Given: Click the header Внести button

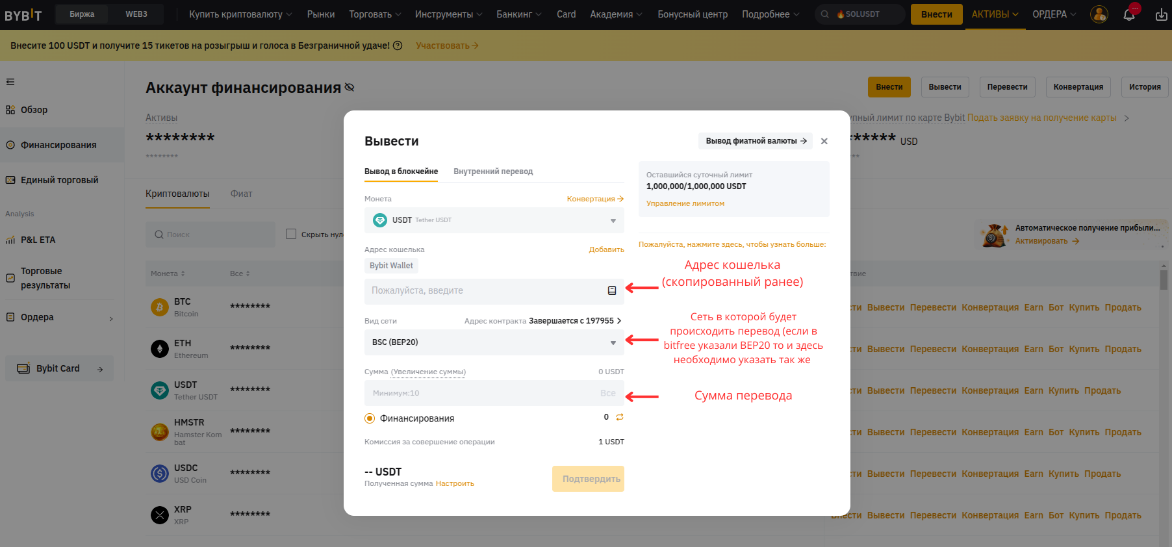Looking at the screenshot, I should click(x=936, y=14).
